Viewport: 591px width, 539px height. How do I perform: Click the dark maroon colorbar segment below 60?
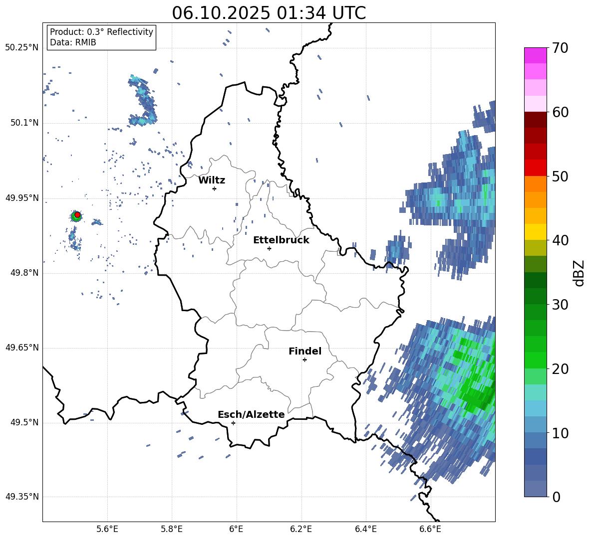coord(535,120)
